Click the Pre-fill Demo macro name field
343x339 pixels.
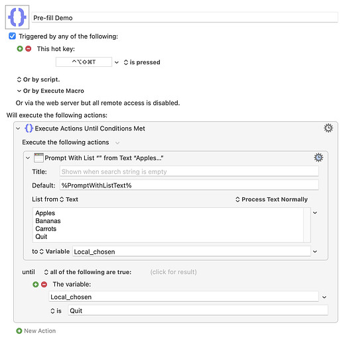click(185, 18)
